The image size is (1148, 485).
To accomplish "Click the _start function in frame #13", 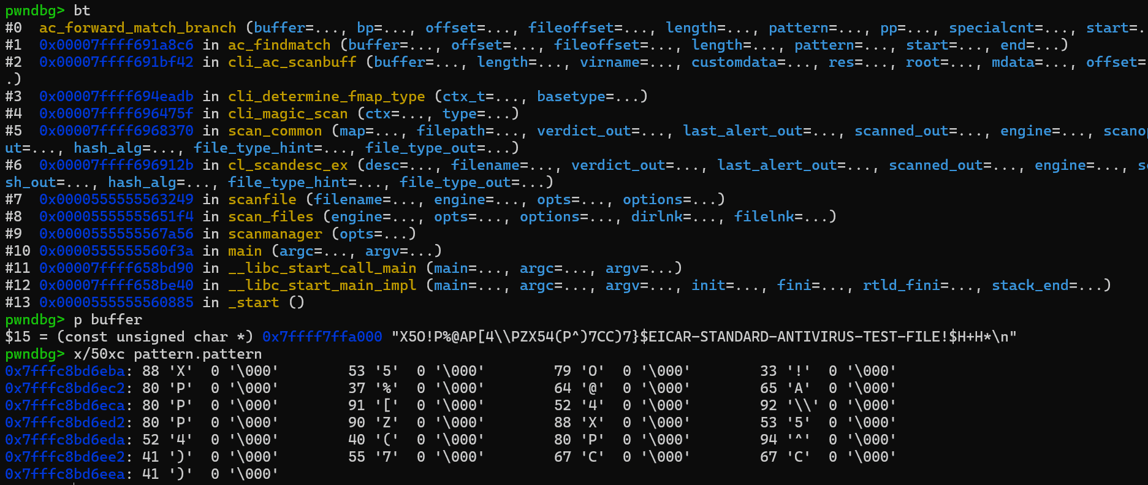I will (x=253, y=303).
